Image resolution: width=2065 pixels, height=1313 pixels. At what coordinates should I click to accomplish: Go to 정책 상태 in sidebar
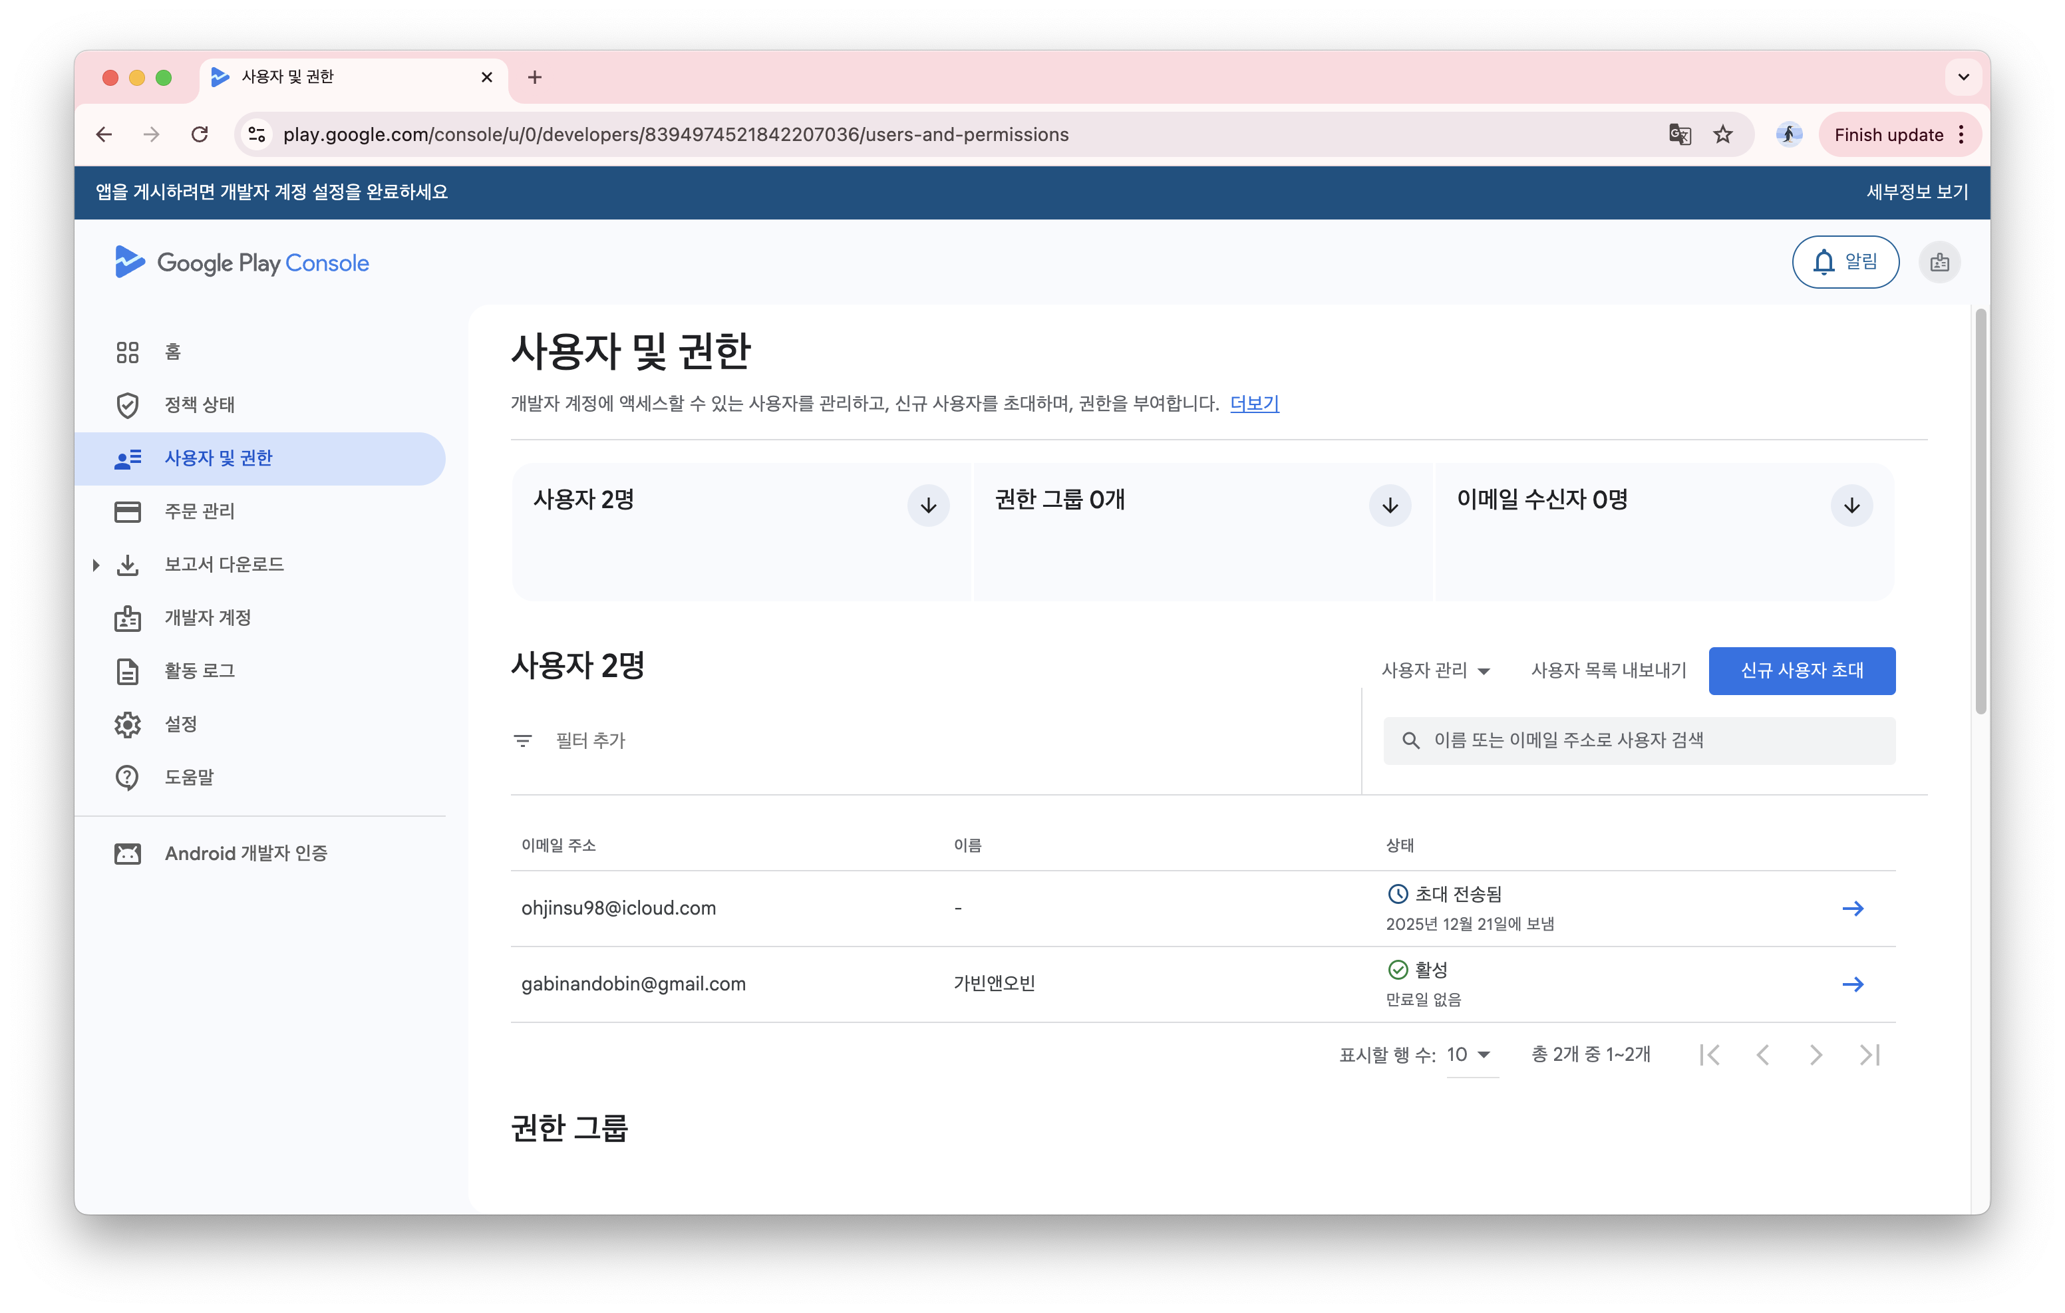tap(199, 405)
